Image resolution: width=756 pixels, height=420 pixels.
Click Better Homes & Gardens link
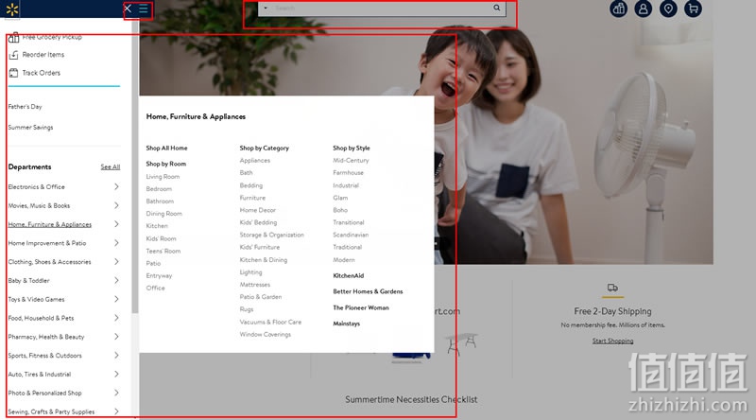point(368,291)
